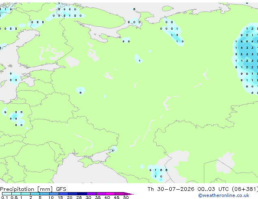Click the legend value '10'

click(x=51, y=197)
